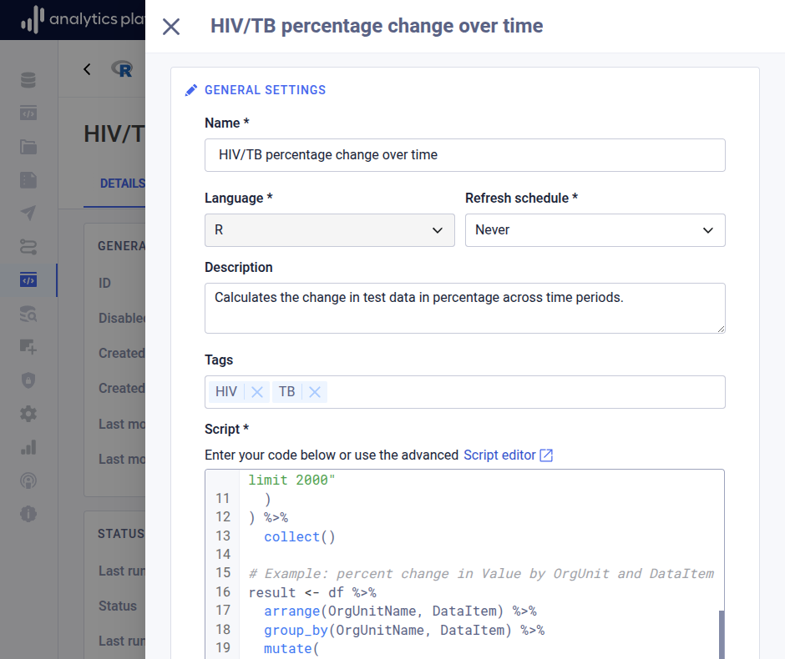The height and width of the screenshot is (659, 785).
Task: Close the HIV/TB settings dialog
Action: click(170, 27)
